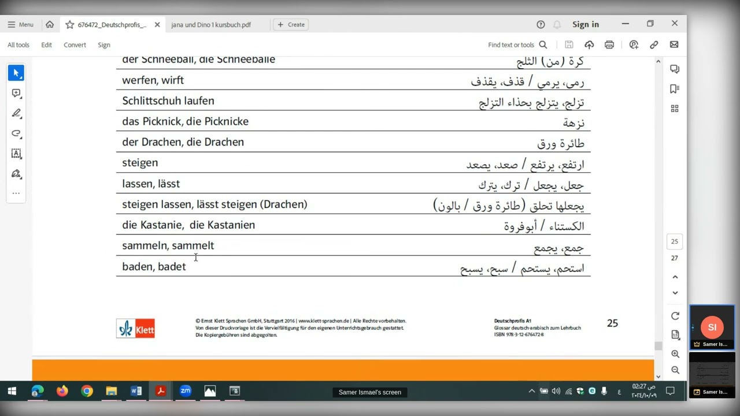
Task: Open the Convert menu item
Action: click(75, 45)
